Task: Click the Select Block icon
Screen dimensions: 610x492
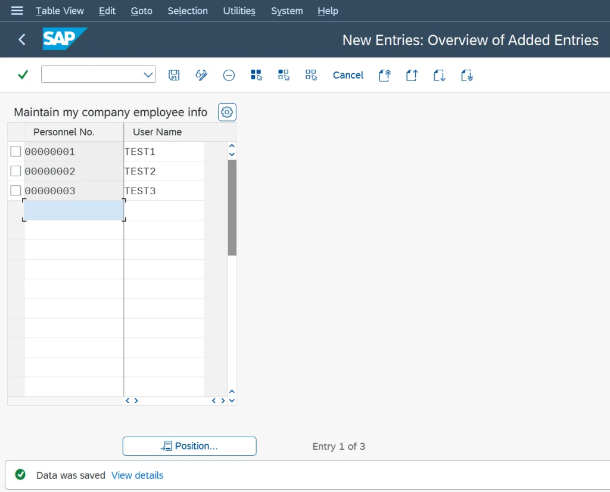Action: tap(284, 75)
